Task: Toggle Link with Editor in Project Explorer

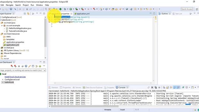Action: 28,14
